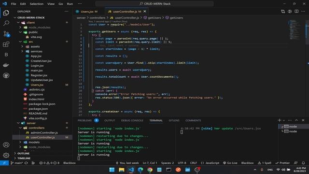Open the File menu

[14, 4]
